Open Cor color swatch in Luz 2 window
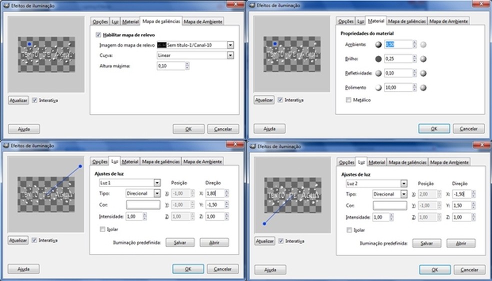Viewport: 492px width, 281px height. click(389, 206)
